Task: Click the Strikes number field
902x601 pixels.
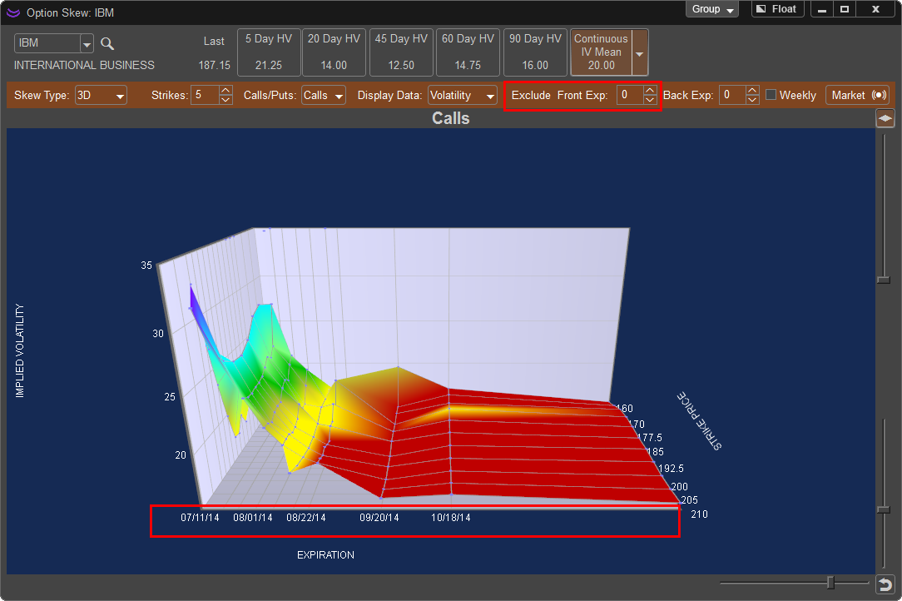Action: (x=206, y=95)
